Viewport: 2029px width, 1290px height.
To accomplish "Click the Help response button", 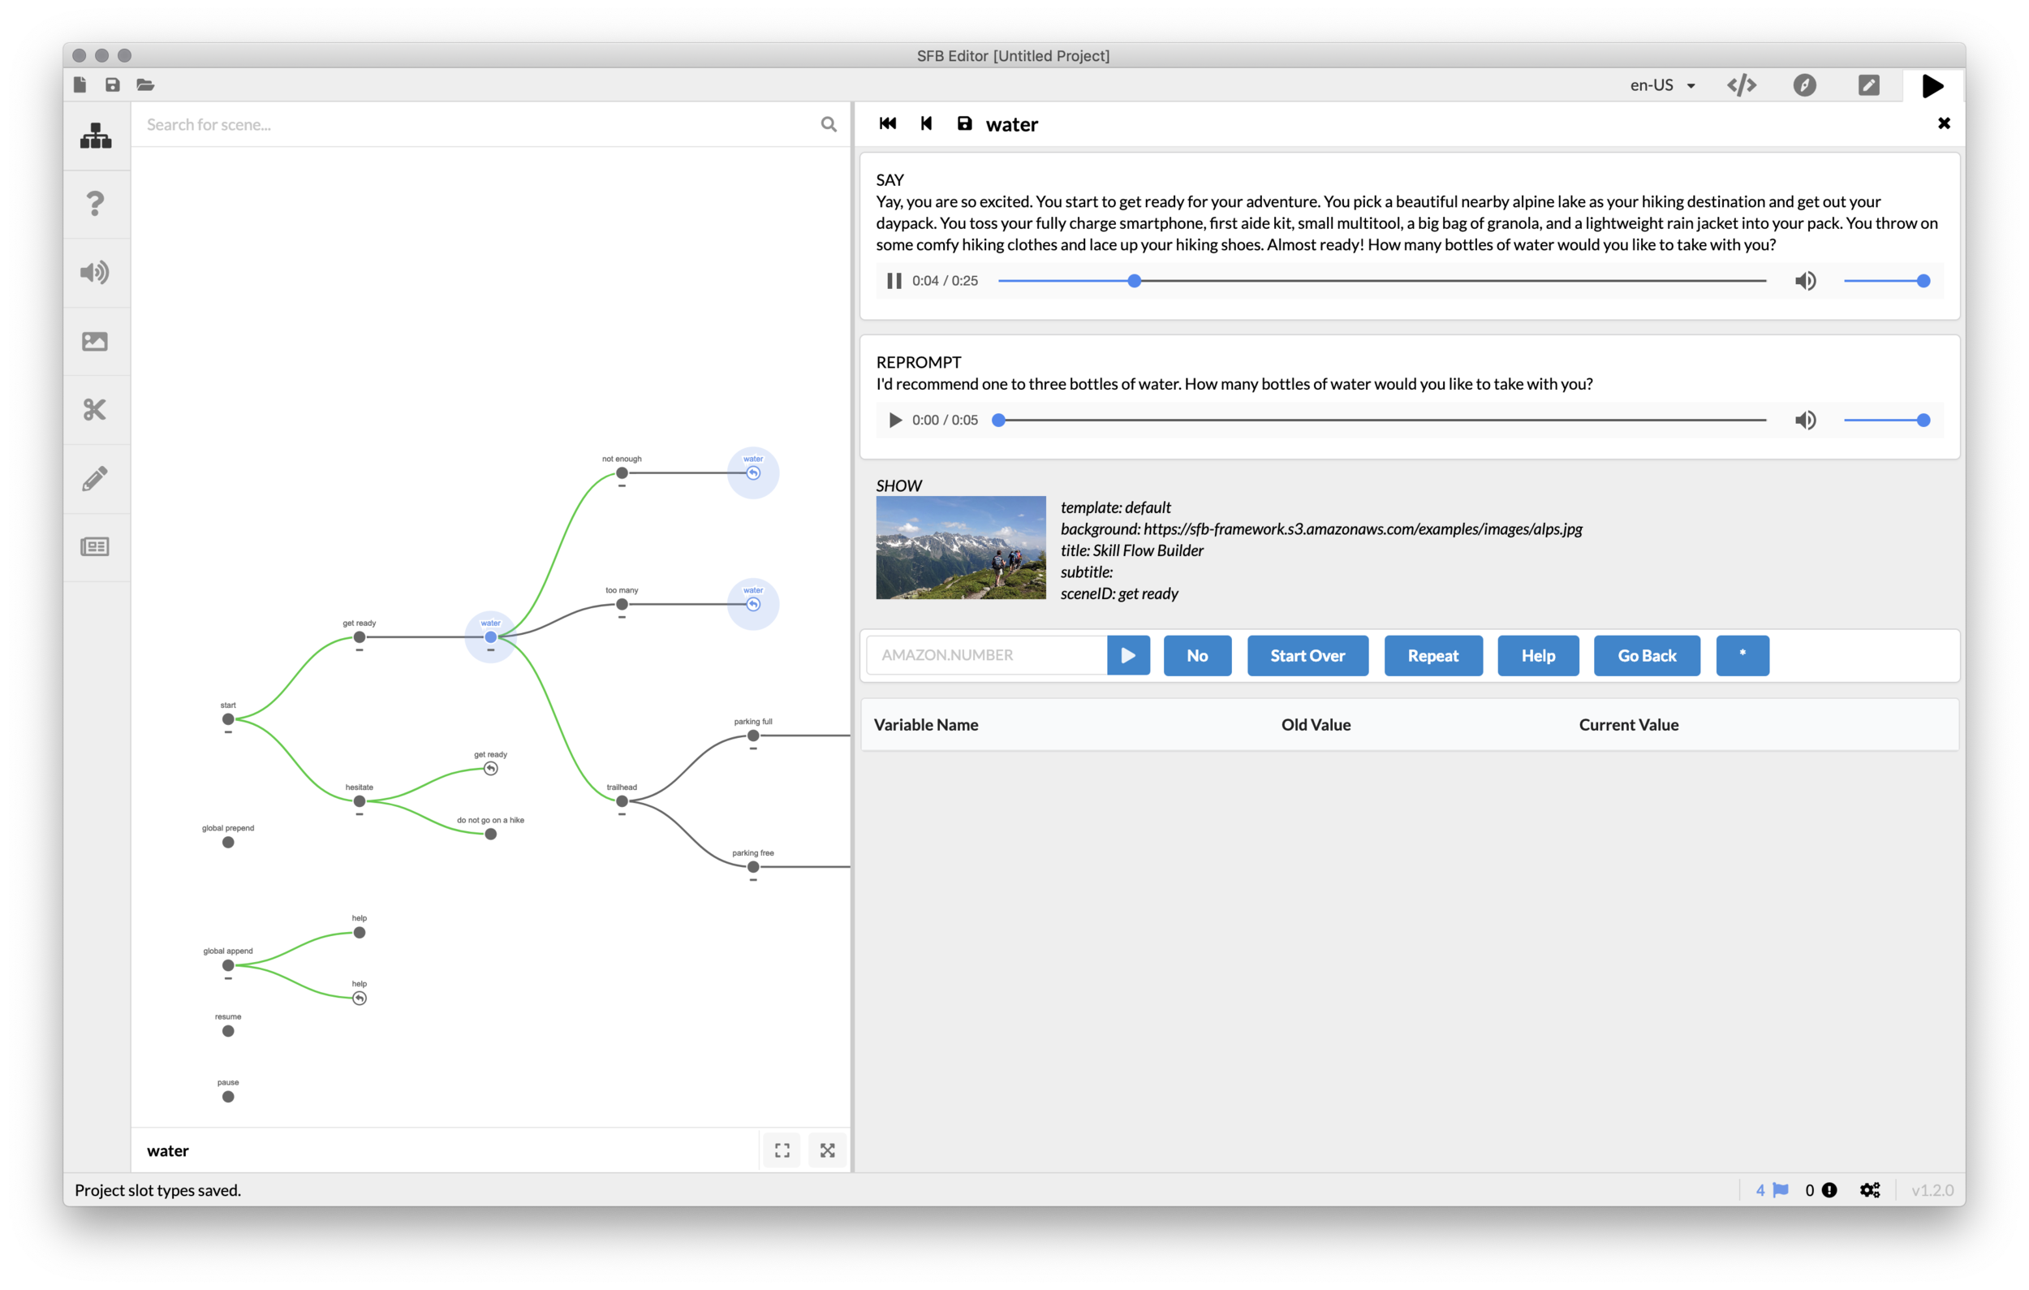I will tap(1538, 654).
